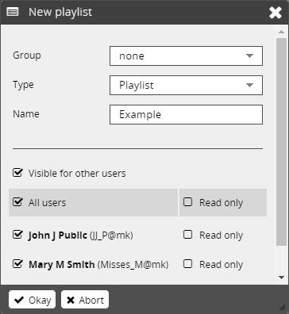Click the Name field containing Example
The image size is (289, 314).
[186, 114]
